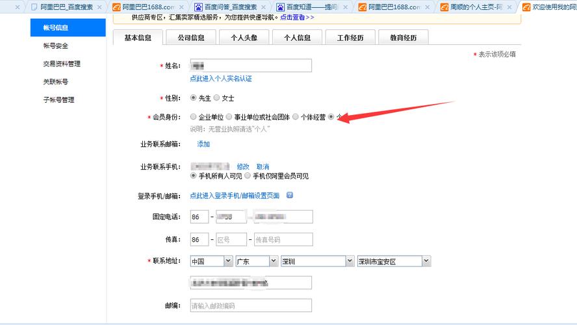Choose 企业单位 as member identity
The height and width of the screenshot is (325, 577).
(x=193, y=117)
